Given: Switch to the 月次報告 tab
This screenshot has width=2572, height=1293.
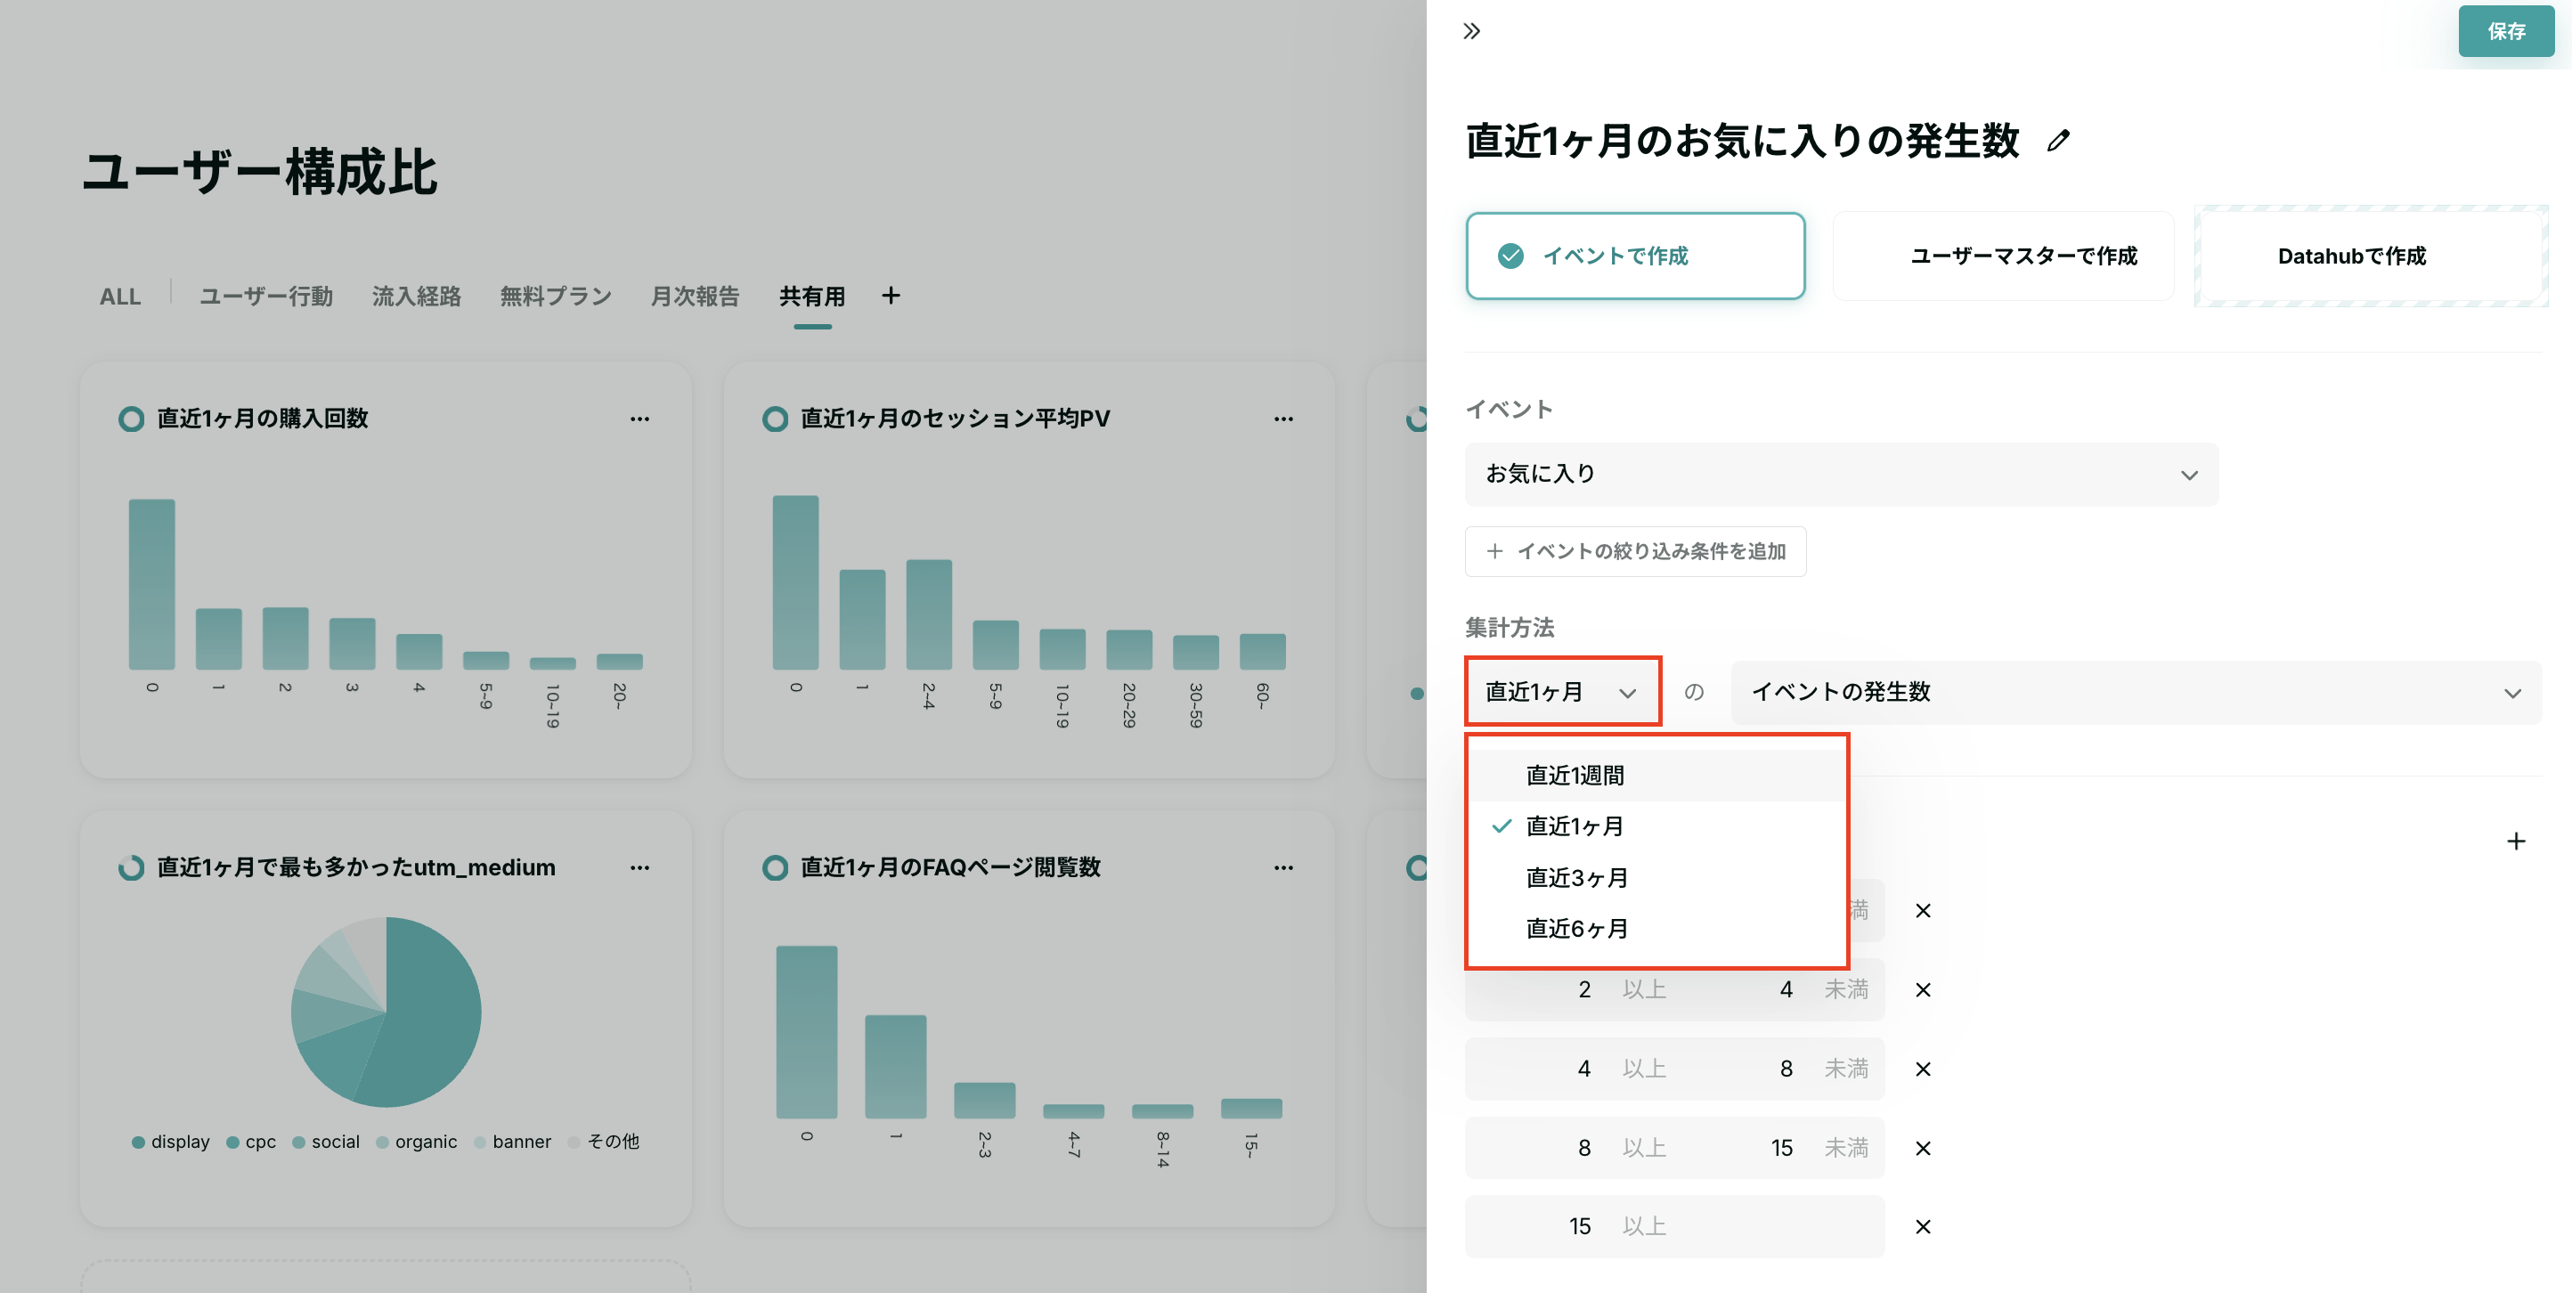Looking at the screenshot, I should [695, 297].
